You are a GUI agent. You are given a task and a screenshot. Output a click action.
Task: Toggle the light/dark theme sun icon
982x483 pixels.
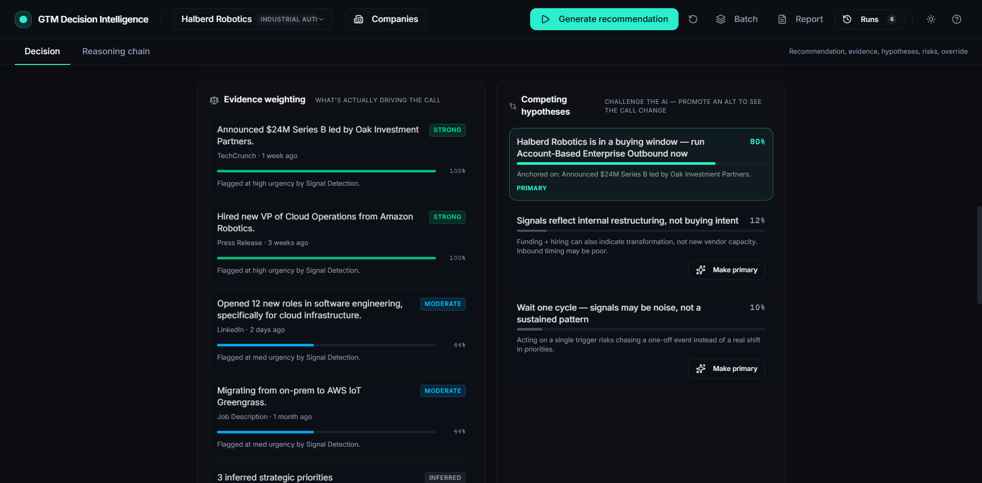[x=931, y=19]
